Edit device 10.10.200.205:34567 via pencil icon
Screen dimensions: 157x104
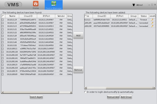[x=152, y=23]
